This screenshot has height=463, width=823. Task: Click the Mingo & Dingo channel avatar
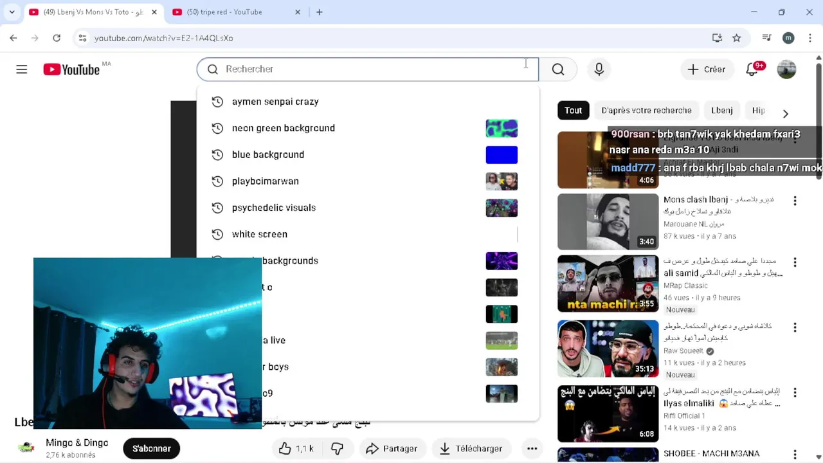click(x=26, y=448)
